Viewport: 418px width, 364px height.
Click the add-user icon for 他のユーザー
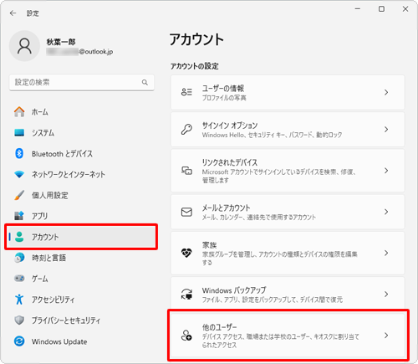point(186,336)
